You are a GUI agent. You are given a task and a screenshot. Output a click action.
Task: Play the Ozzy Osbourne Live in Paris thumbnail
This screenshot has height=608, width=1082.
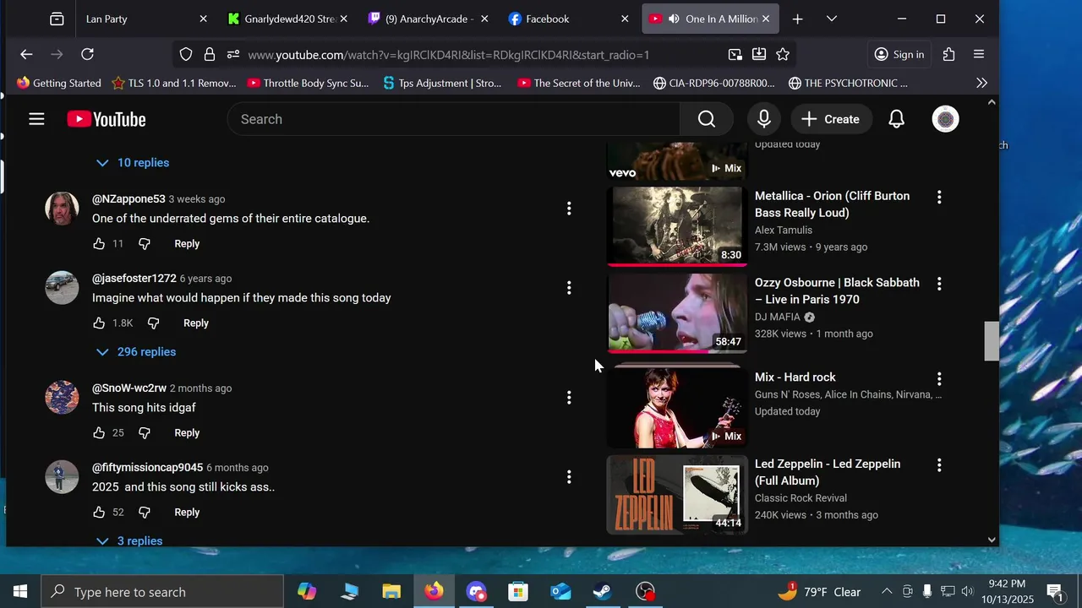click(x=677, y=312)
